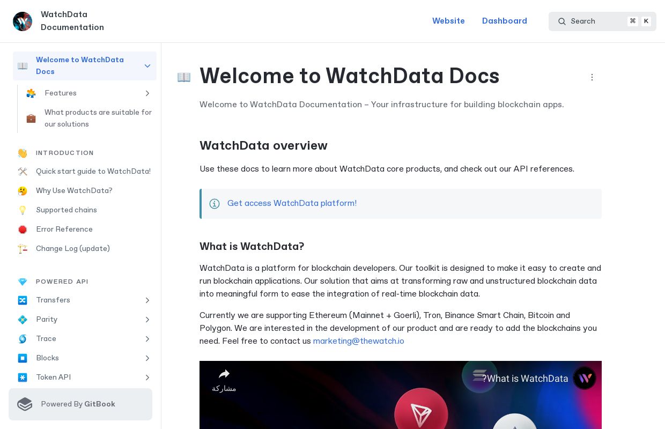Expand the Blocks section chevron
Screen dimensions: 665x429
(x=147, y=358)
